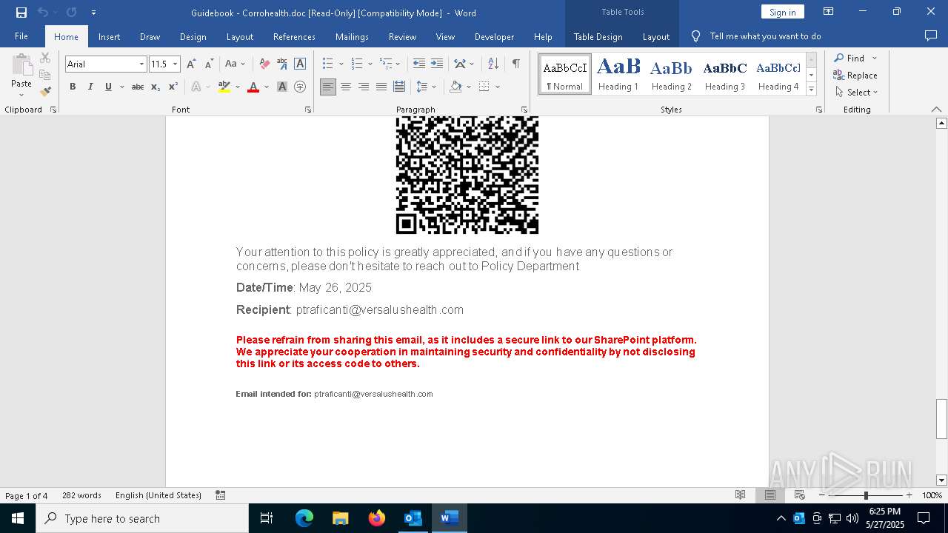
Task: Switch to the Insert tab
Action: pyautogui.click(x=109, y=36)
